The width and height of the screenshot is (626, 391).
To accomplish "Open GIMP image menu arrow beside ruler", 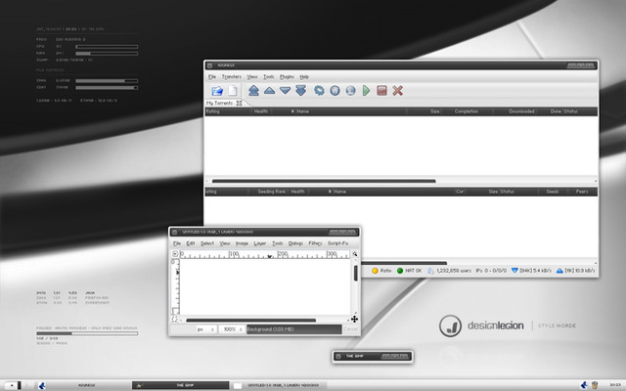I will point(175,254).
